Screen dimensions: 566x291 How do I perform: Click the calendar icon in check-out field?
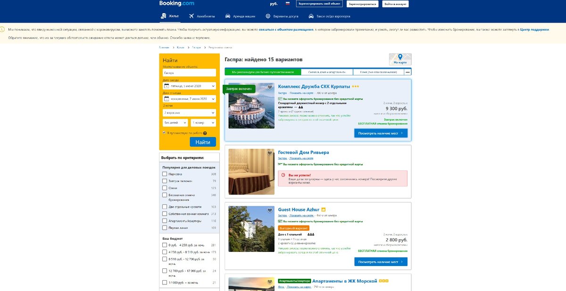tap(166, 99)
